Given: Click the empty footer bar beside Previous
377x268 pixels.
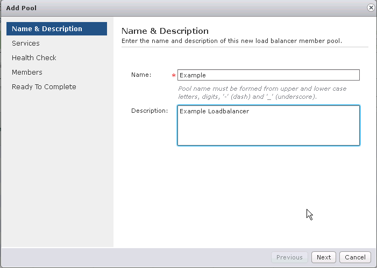Looking at the screenshot, I should 136,257.
